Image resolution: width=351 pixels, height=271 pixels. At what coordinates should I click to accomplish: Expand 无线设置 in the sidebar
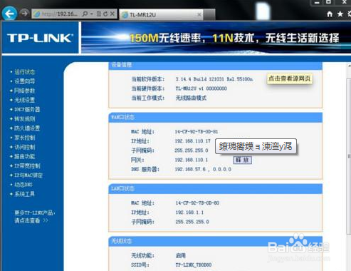click(25, 100)
